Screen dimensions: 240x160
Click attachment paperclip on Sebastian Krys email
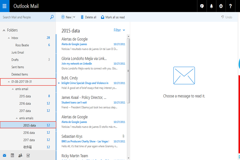coord(123,136)
